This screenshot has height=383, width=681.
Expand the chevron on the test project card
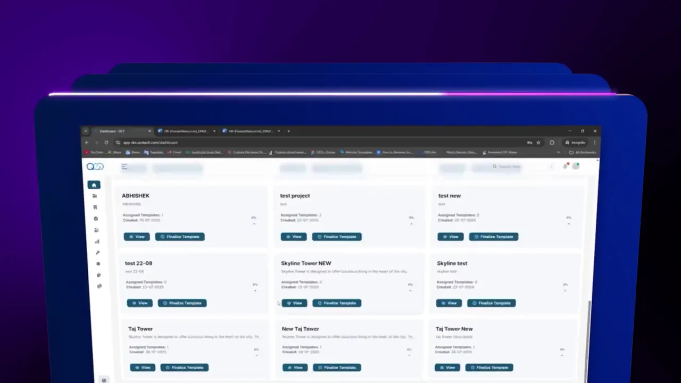411,224
